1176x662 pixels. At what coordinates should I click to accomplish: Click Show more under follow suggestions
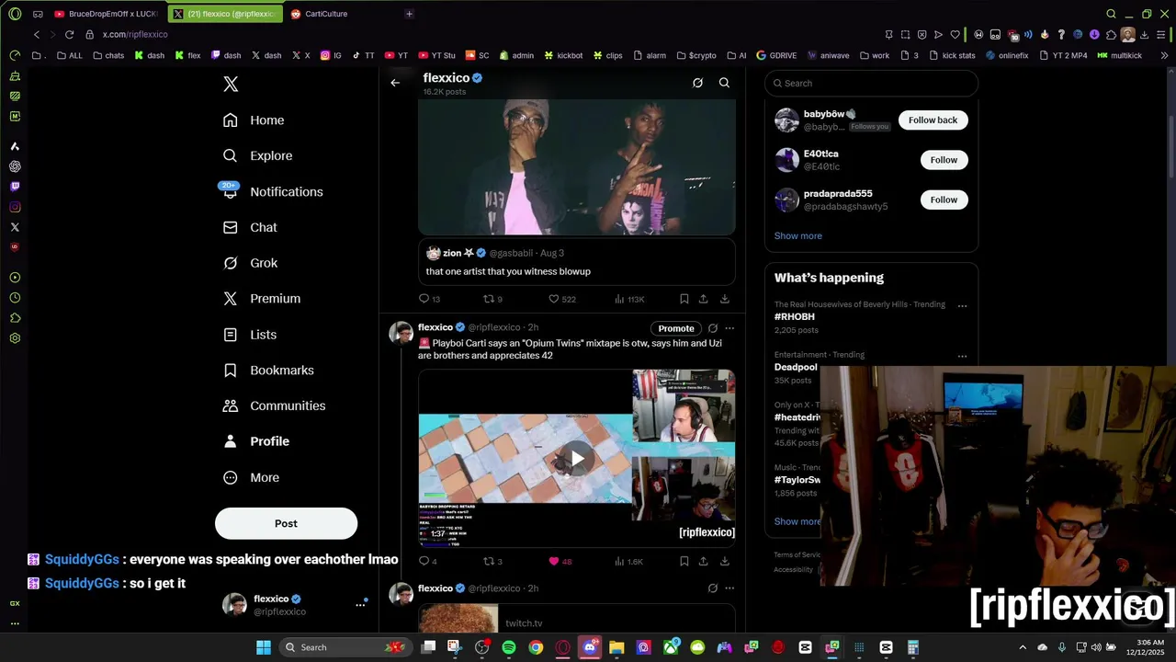(797, 235)
